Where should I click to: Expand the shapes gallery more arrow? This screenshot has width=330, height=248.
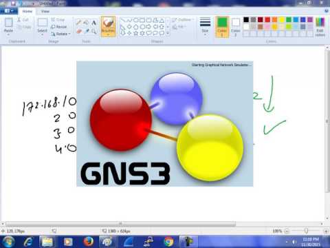tap(168, 33)
